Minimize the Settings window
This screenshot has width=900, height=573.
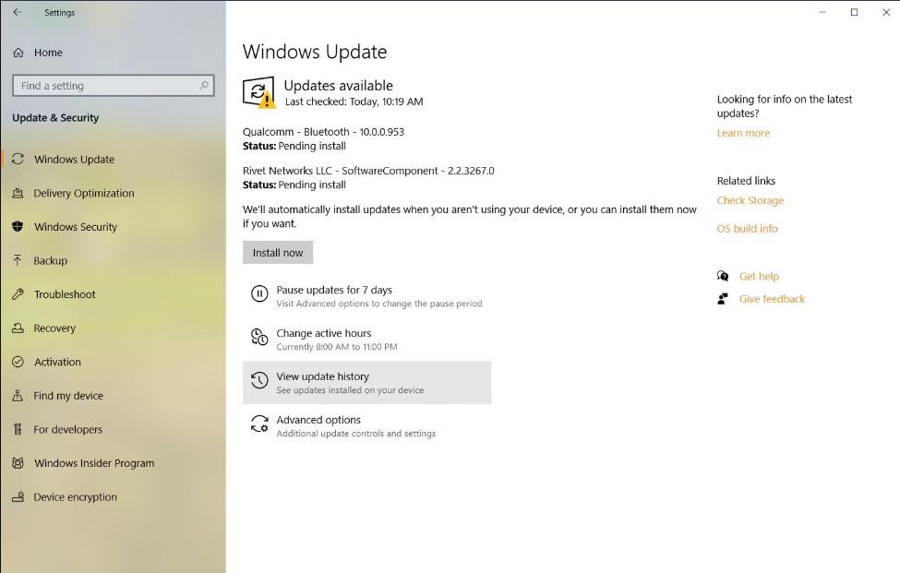coord(822,12)
